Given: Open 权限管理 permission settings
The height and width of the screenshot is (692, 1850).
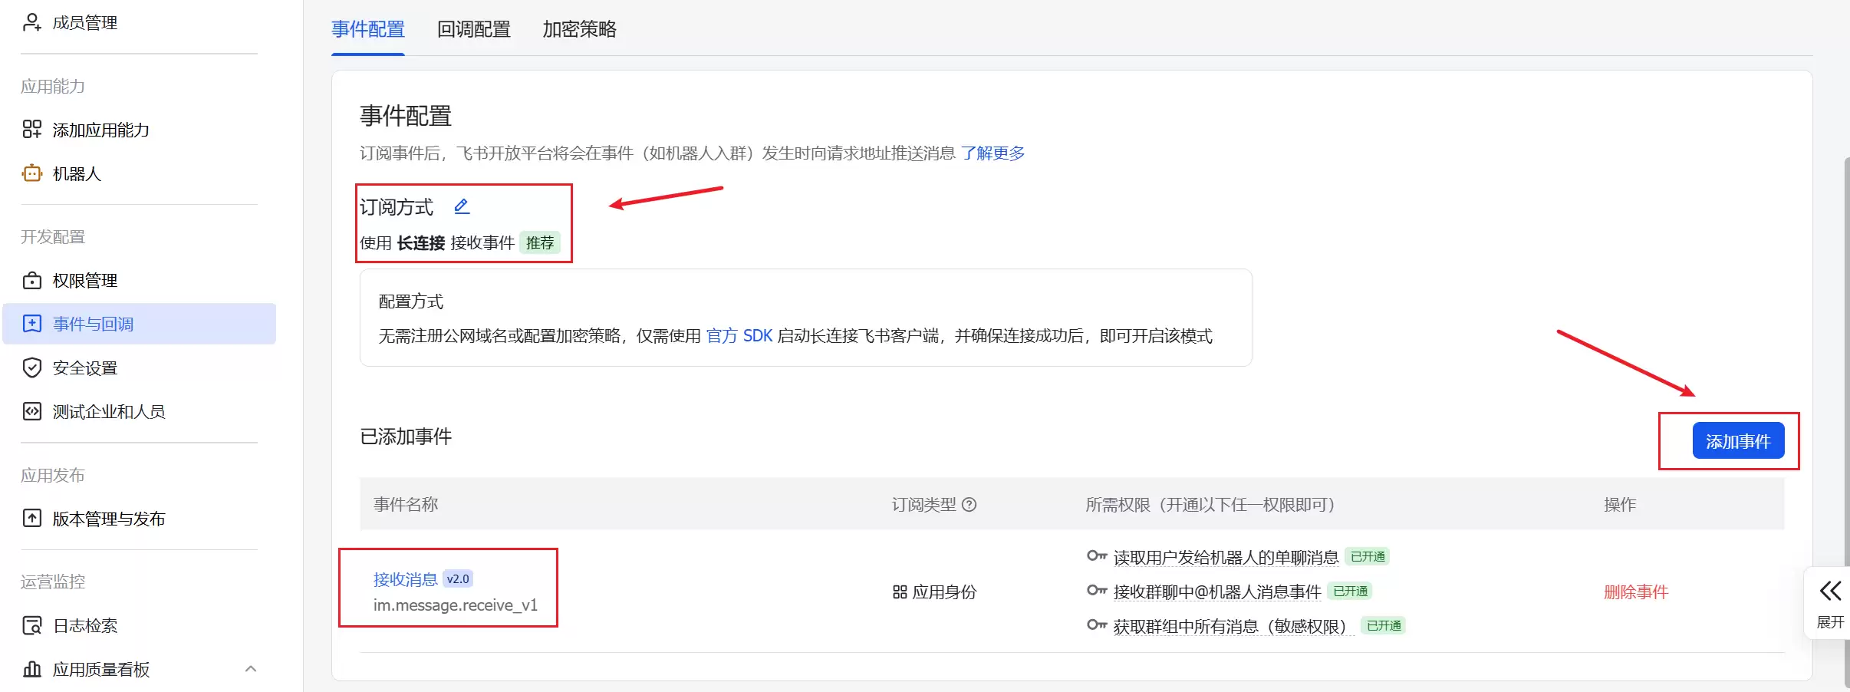Looking at the screenshot, I should click(84, 279).
